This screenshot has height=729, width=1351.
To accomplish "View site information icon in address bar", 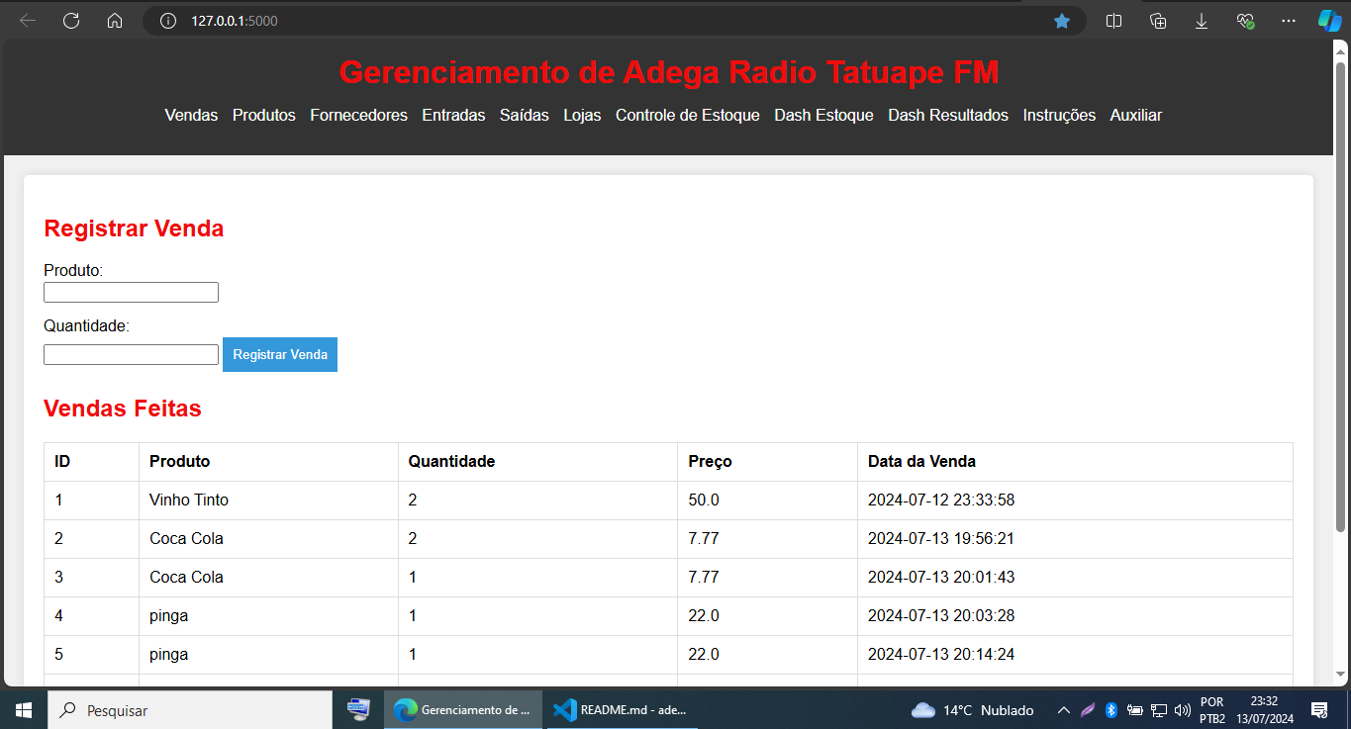I will (x=168, y=21).
